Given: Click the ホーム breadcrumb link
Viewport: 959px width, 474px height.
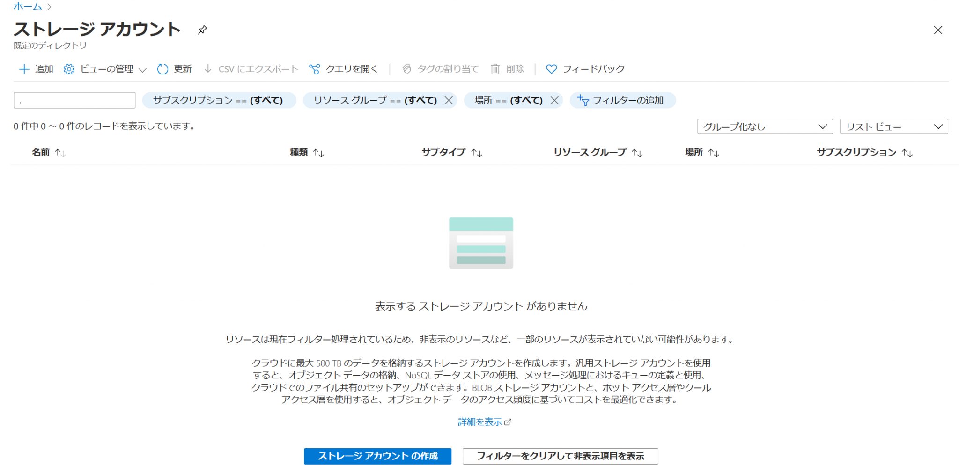Looking at the screenshot, I should (x=28, y=7).
